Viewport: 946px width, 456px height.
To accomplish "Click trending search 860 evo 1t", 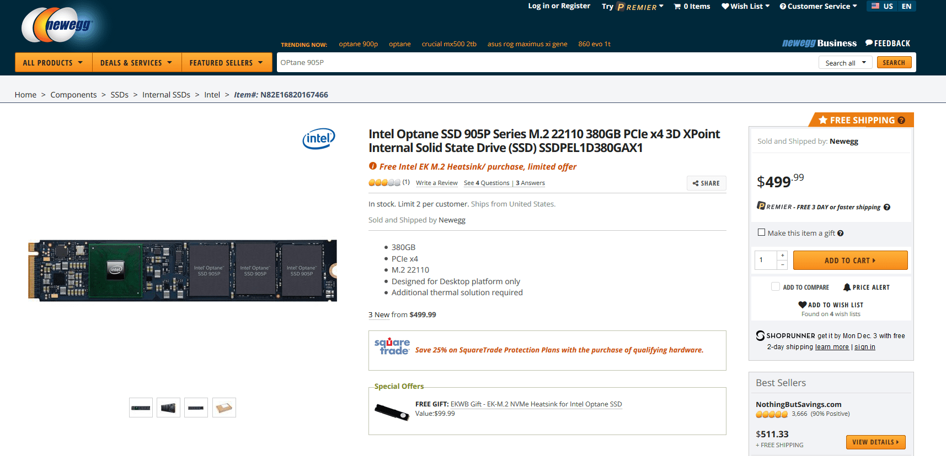I will click(x=595, y=44).
